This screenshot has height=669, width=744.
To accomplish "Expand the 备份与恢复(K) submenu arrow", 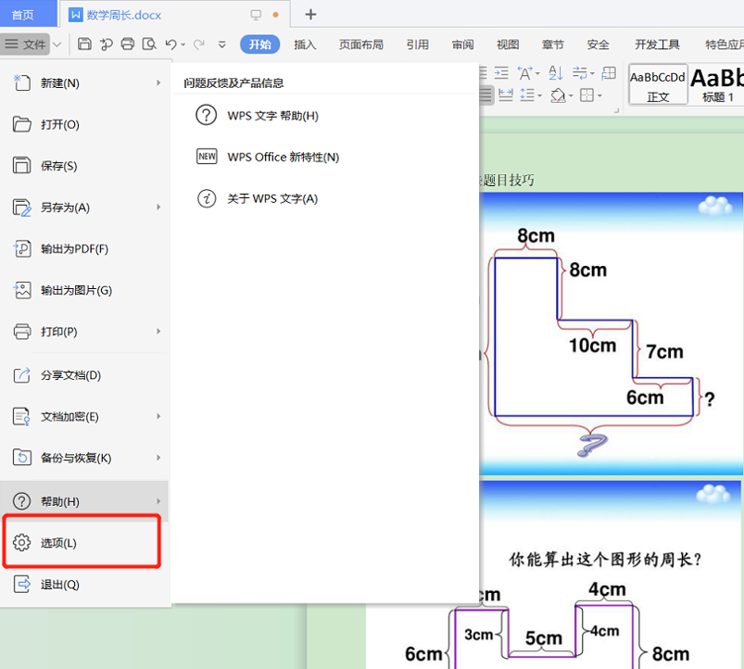I will point(158,458).
